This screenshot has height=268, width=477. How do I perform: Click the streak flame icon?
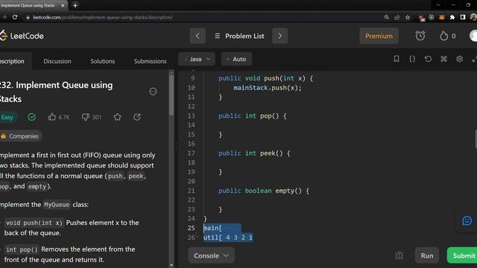click(444, 36)
